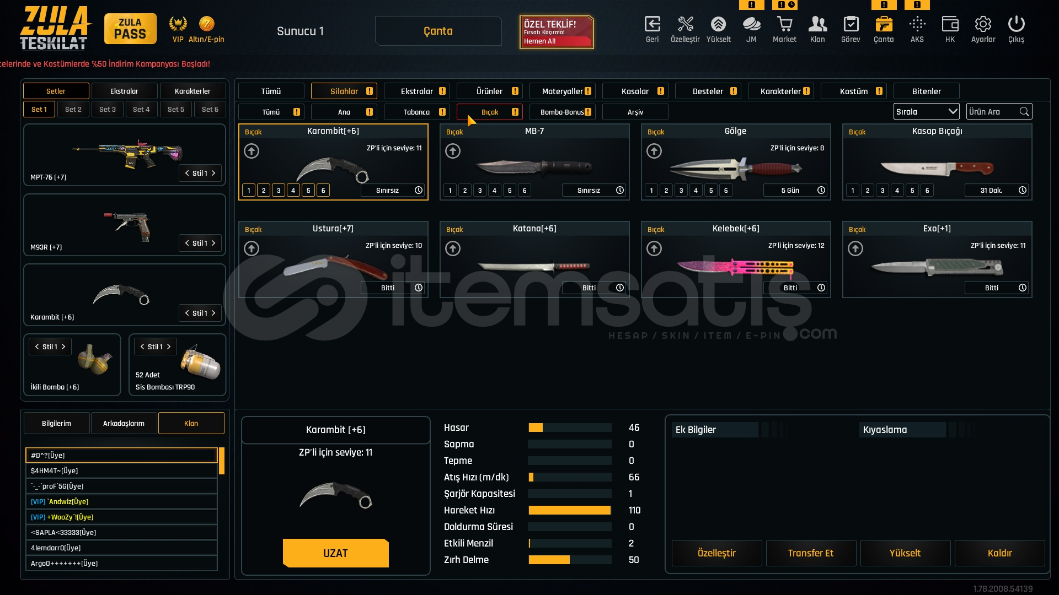Open the Market cart icon

tap(784, 24)
